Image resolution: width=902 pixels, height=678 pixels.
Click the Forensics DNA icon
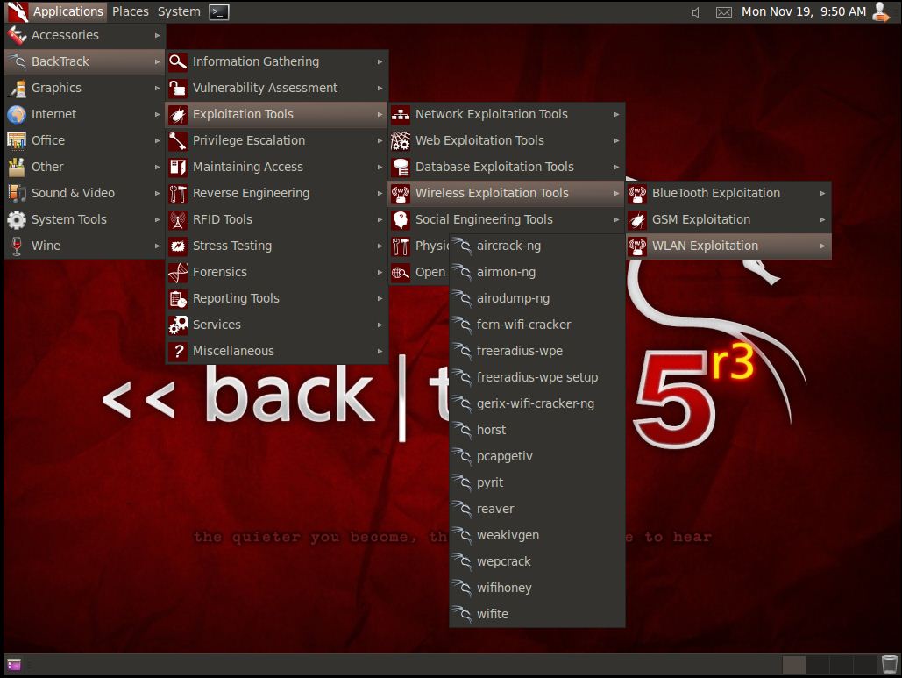tap(178, 272)
